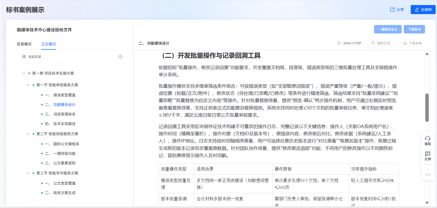Click table header 效率提升指标
The height and width of the screenshot is (208, 437).
tap(364, 169)
